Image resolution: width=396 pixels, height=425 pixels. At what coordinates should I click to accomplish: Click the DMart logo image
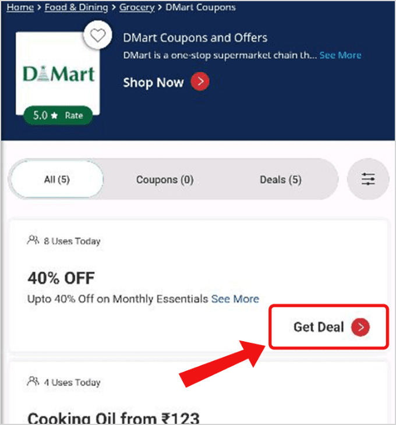58,74
